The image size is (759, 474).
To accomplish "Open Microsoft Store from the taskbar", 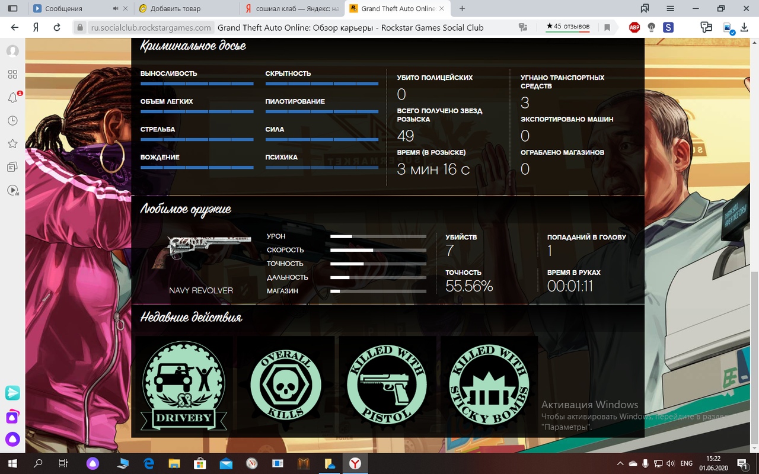I will [x=200, y=463].
